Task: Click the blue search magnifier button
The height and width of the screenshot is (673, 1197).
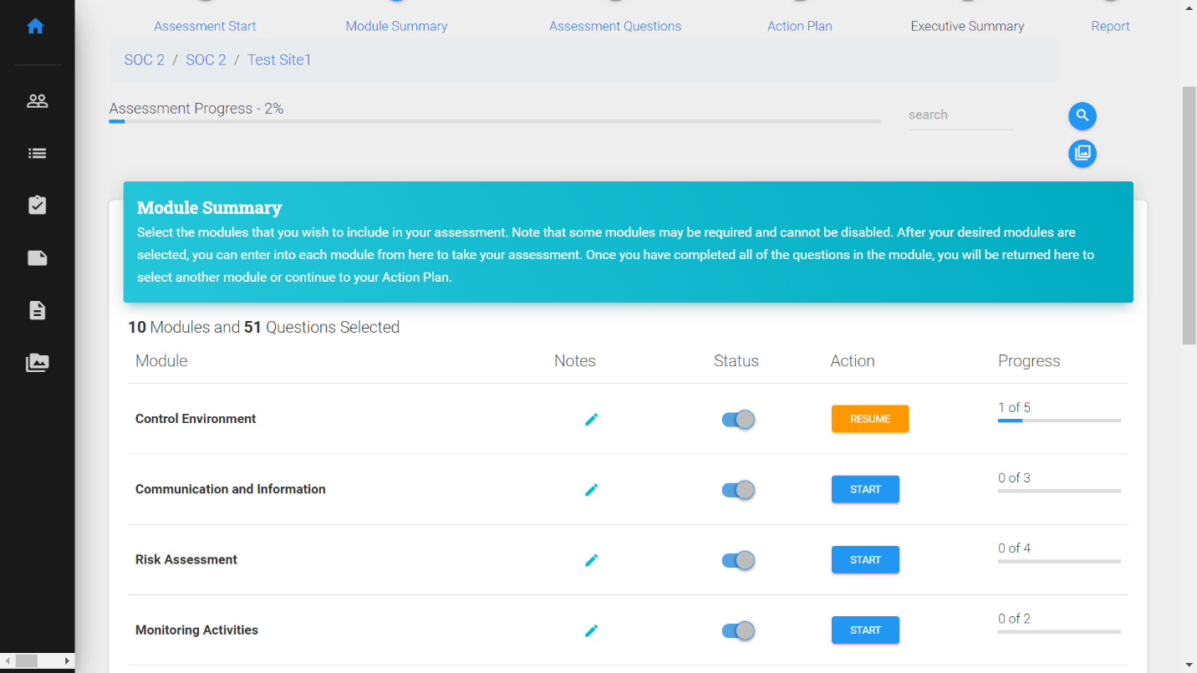Action: click(x=1082, y=116)
